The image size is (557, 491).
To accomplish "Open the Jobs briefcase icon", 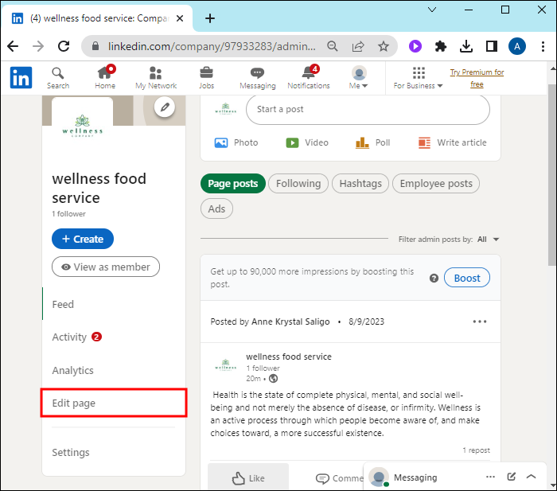I will point(206,78).
